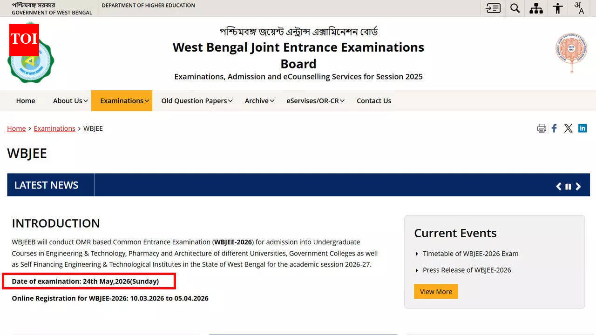Share the page on Facebook
Viewport: 596px width, 335px height.
tap(554, 128)
